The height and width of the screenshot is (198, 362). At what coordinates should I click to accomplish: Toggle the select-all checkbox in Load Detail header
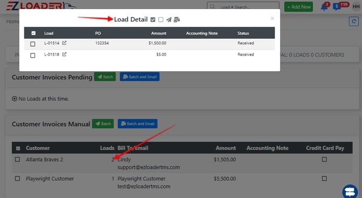[x=33, y=33]
